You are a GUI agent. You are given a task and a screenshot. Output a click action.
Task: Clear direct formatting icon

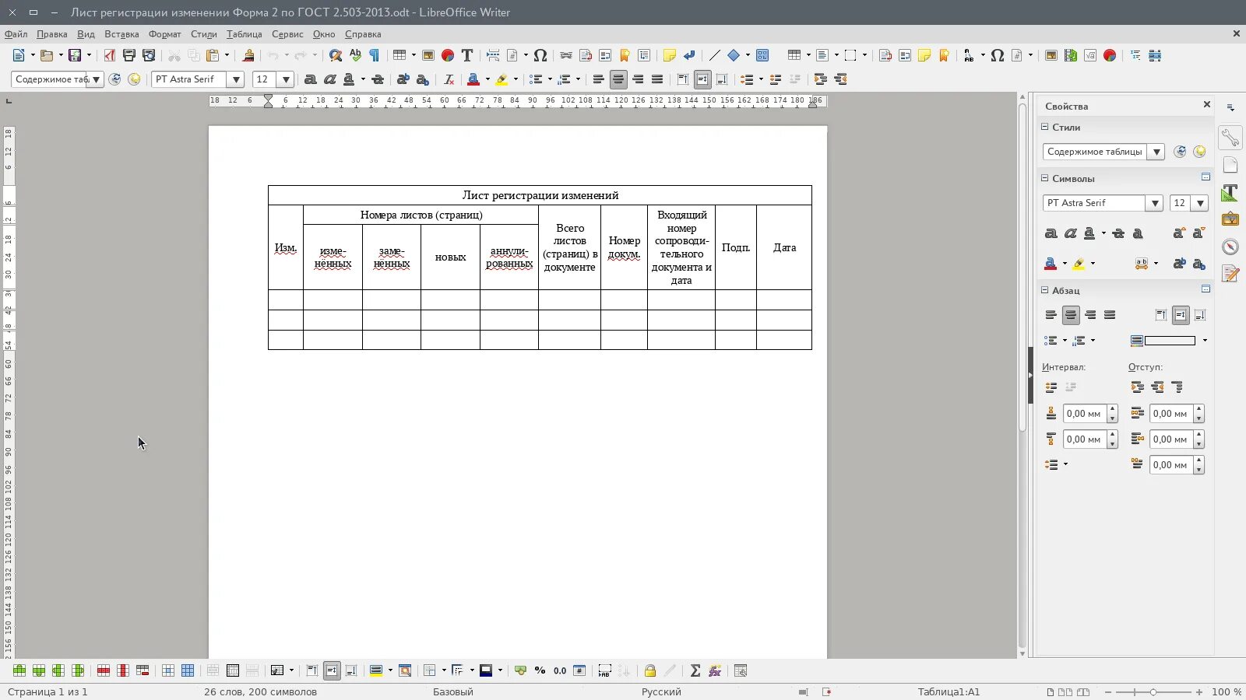click(449, 79)
